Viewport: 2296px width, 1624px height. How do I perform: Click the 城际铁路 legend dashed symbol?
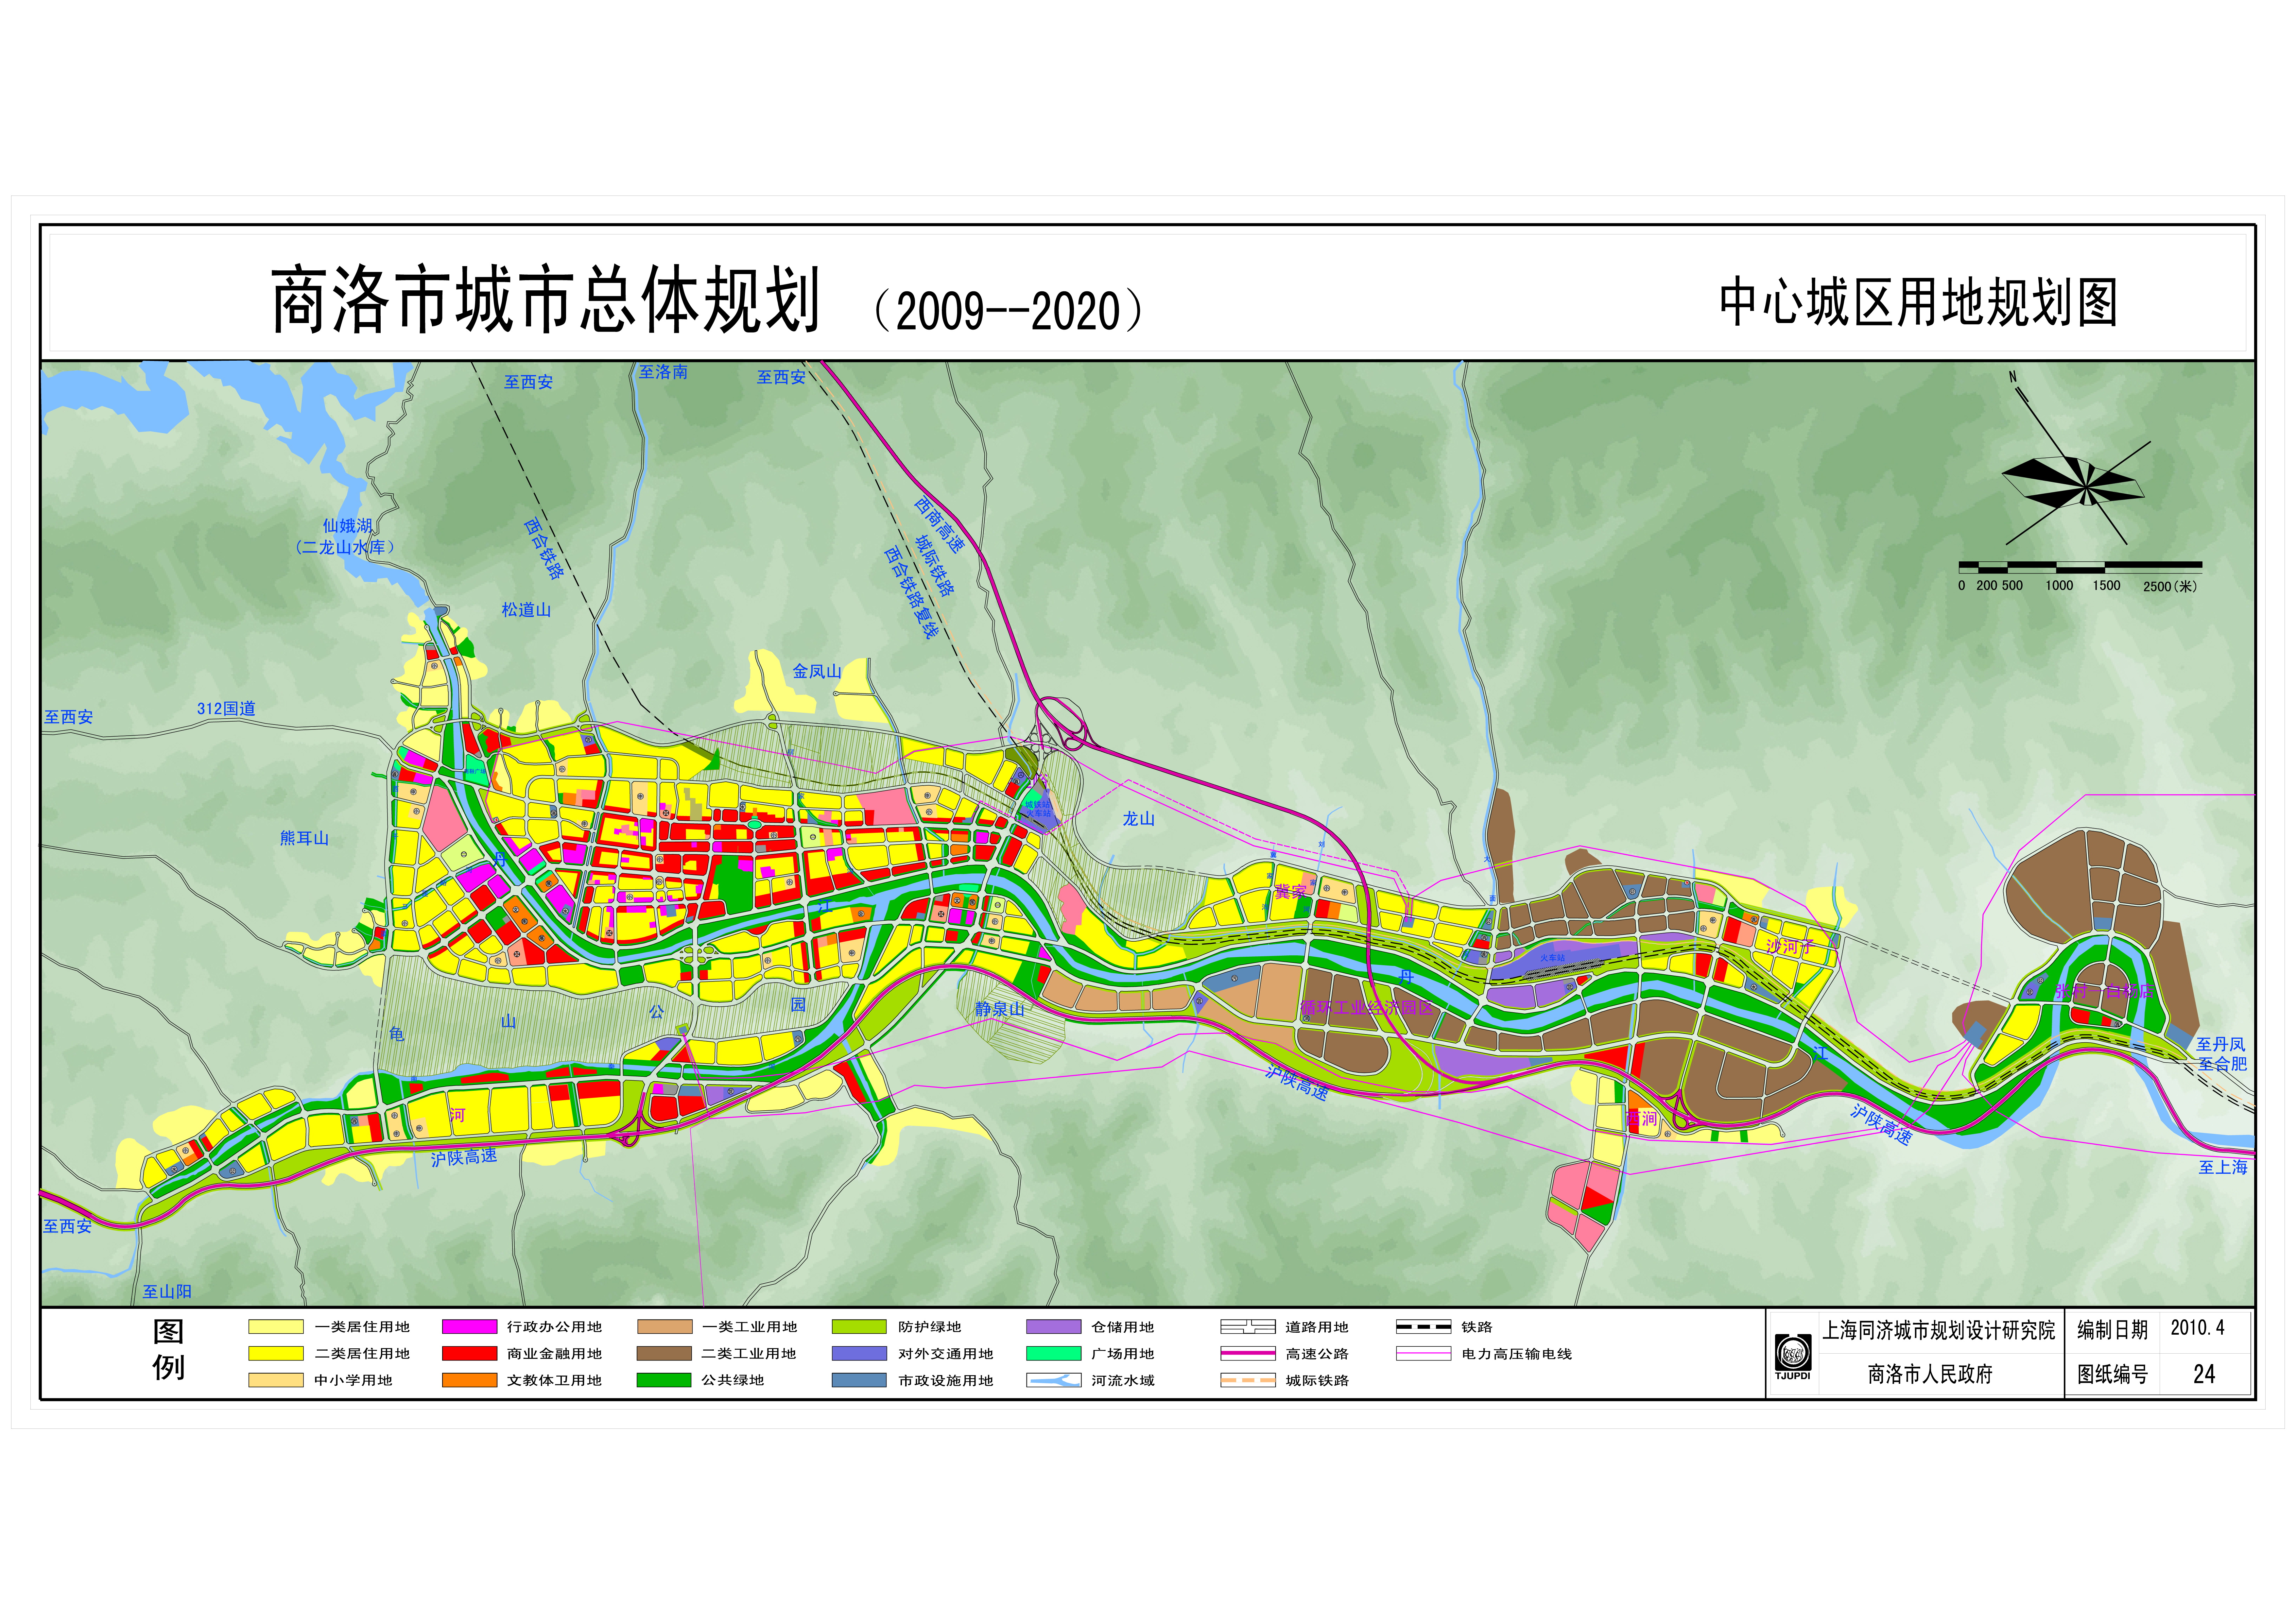(1248, 1380)
